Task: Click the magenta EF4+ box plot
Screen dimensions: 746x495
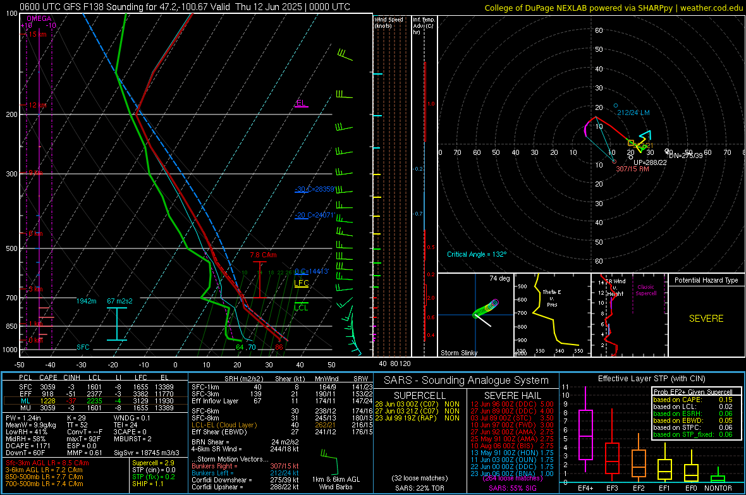Action: 585,434
